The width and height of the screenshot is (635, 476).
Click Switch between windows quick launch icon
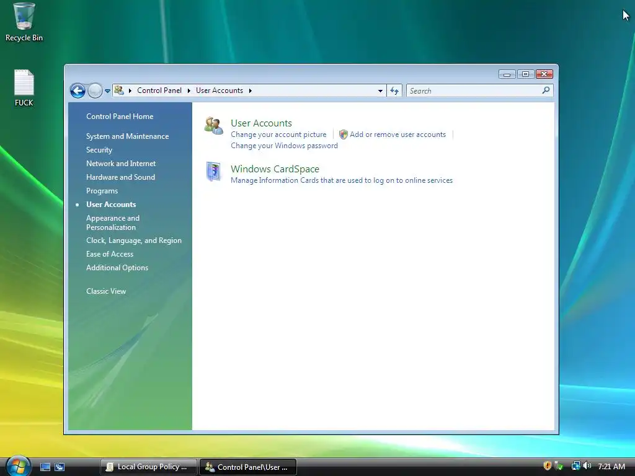point(60,467)
